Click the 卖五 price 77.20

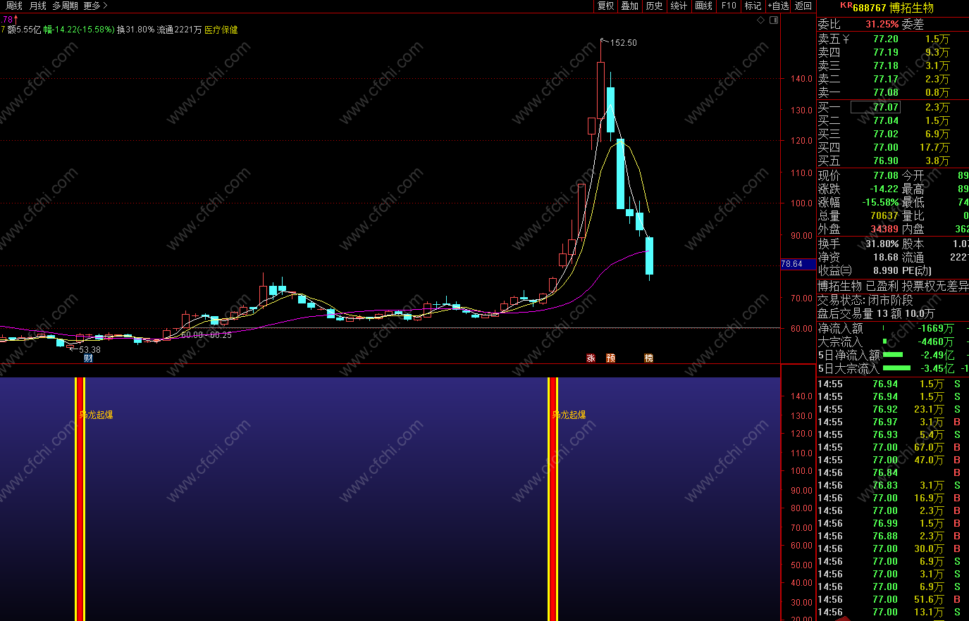pyautogui.click(x=886, y=39)
